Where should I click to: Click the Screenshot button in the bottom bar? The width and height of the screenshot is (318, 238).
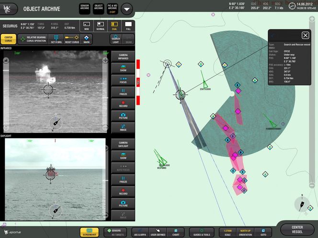90,232
